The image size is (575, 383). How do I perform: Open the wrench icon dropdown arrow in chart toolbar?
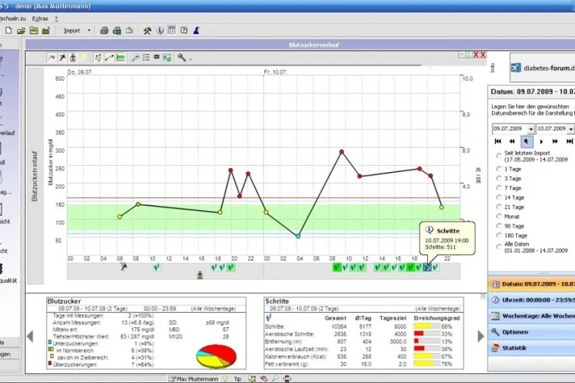(x=190, y=59)
